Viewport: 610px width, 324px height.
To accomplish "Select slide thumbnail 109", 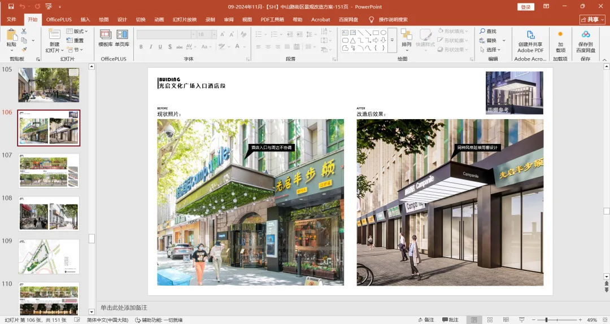I will click(49, 257).
